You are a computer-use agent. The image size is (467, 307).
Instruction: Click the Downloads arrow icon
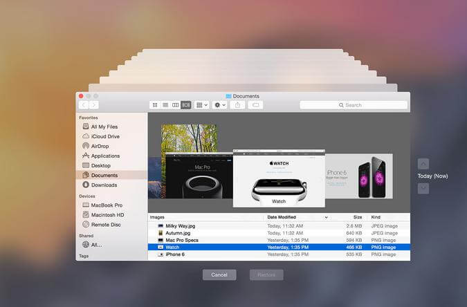86,185
